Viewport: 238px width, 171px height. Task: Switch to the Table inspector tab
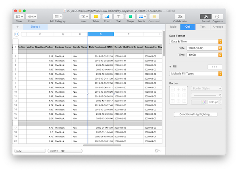click(173, 27)
